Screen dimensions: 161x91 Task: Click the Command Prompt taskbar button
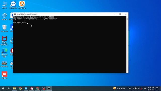tap(49, 88)
